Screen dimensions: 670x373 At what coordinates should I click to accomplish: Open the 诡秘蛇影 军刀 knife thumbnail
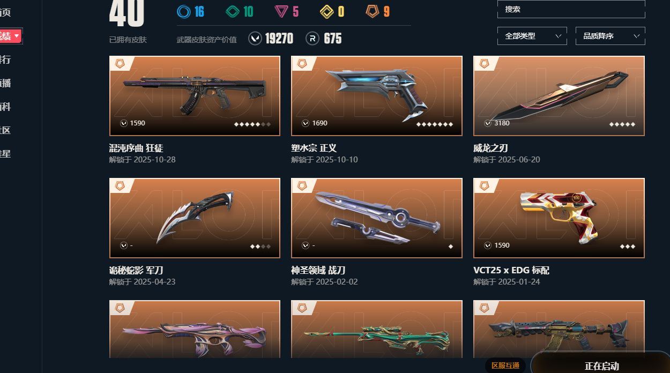point(195,218)
